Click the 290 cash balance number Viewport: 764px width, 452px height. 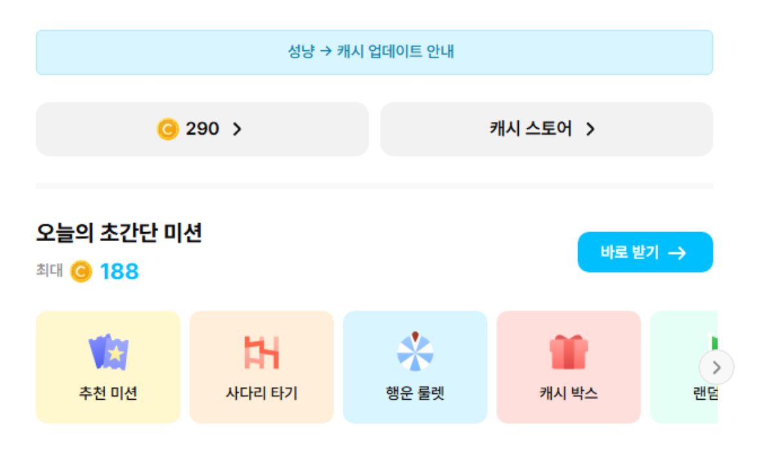(203, 130)
